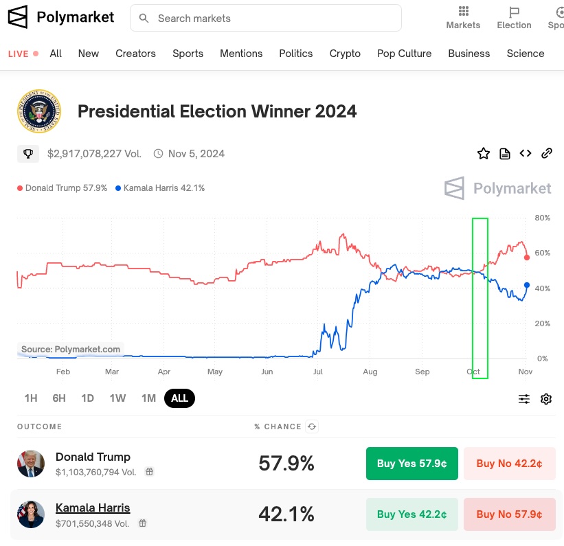The image size is (564, 546).
Task: Click gift icon under Donald Trump volume
Action: [149, 472]
